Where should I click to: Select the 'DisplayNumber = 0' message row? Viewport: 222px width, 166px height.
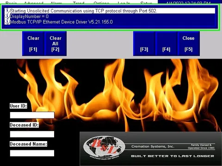[x=110, y=16]
